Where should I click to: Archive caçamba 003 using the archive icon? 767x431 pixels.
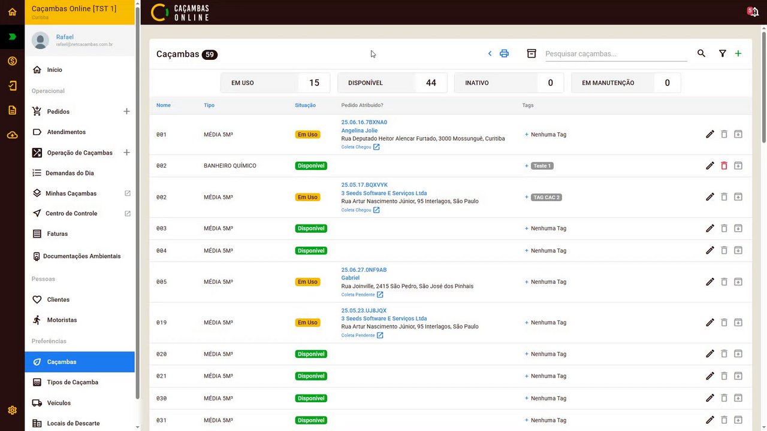click(738, 228)
